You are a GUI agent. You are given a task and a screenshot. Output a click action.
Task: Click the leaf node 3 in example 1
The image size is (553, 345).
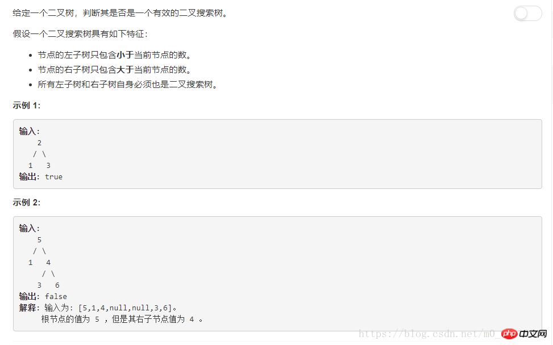[48, 166]
